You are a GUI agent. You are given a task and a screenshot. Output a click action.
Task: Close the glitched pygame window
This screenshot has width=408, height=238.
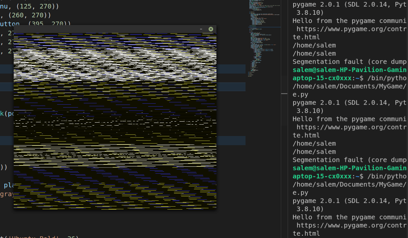pos(211,29)
